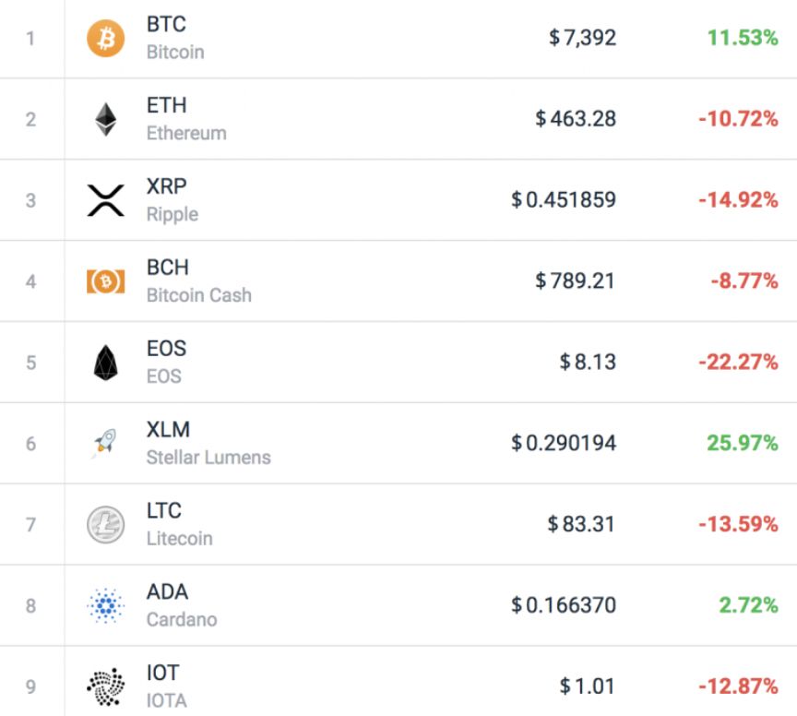This screenshot has height=716, width=797.
Task: Click the Stellar Lumens rocket icon
Action: coord(105,442)
